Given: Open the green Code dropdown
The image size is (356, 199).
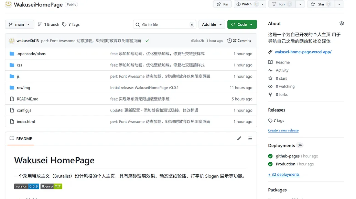Looking at the screenshot, I should 242,24.
